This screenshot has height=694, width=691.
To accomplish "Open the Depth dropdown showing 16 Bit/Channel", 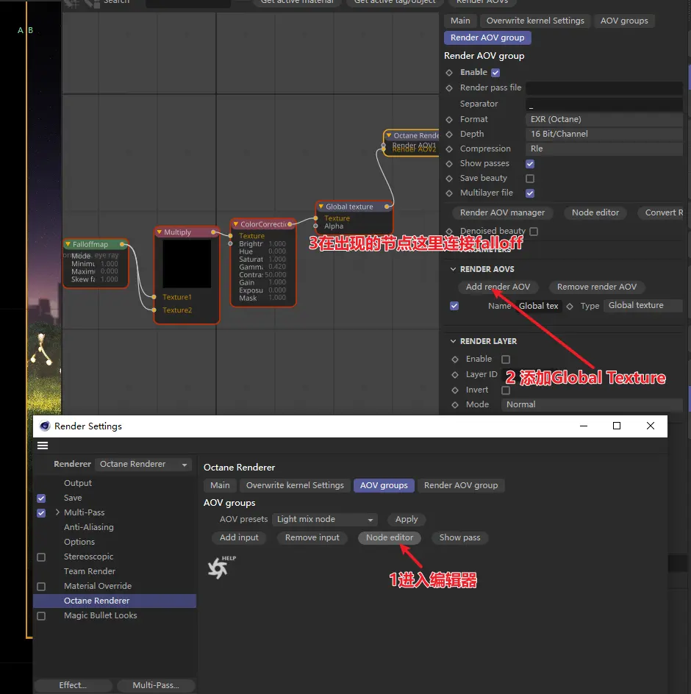I will (x=604, y=134).
